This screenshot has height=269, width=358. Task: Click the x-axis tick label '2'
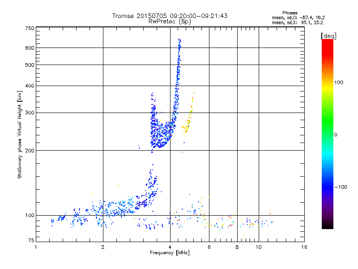(103, 247)
